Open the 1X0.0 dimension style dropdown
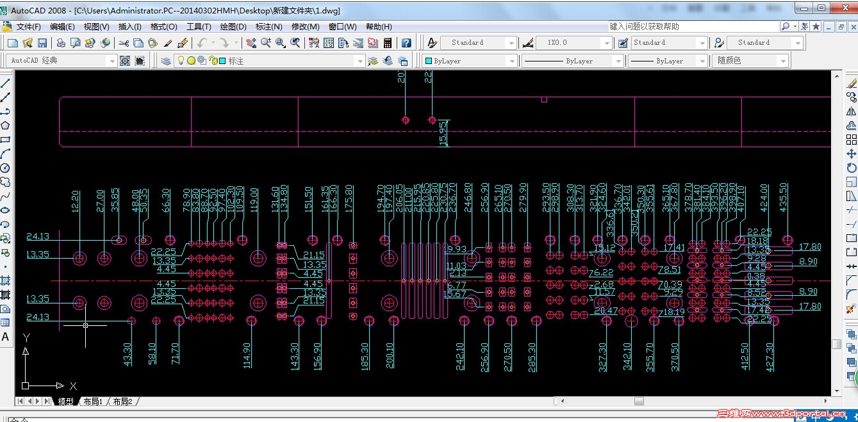Image resolution: width=858 pixels, height=422 pixels. [606, 43]
